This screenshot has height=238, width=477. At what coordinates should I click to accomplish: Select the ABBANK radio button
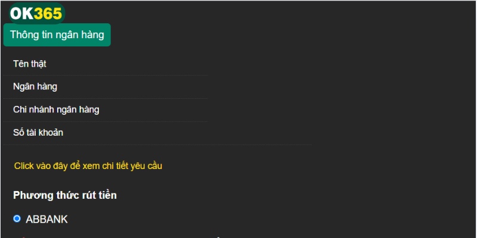click(x=17, y=219)
